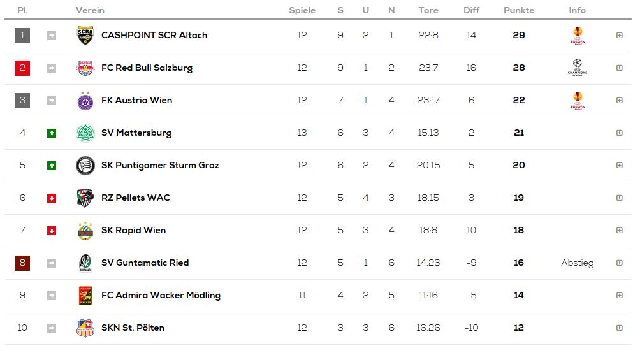
Task: Expand details for SV Mattersburg row
Action: 619,133
